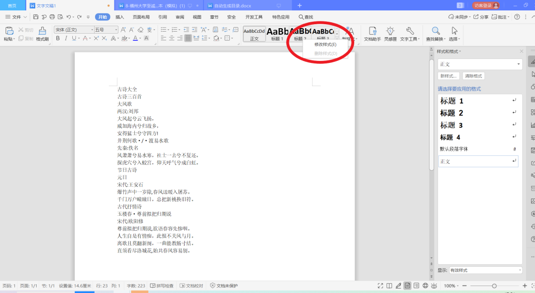Apply superscript formatting

click(96, 38)
